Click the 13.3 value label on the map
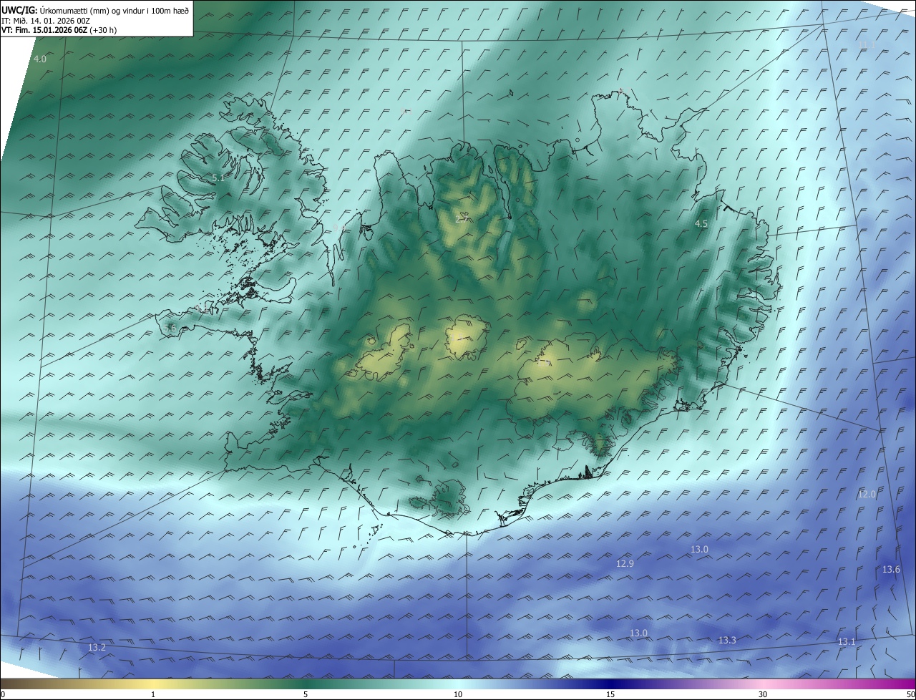 727,640
